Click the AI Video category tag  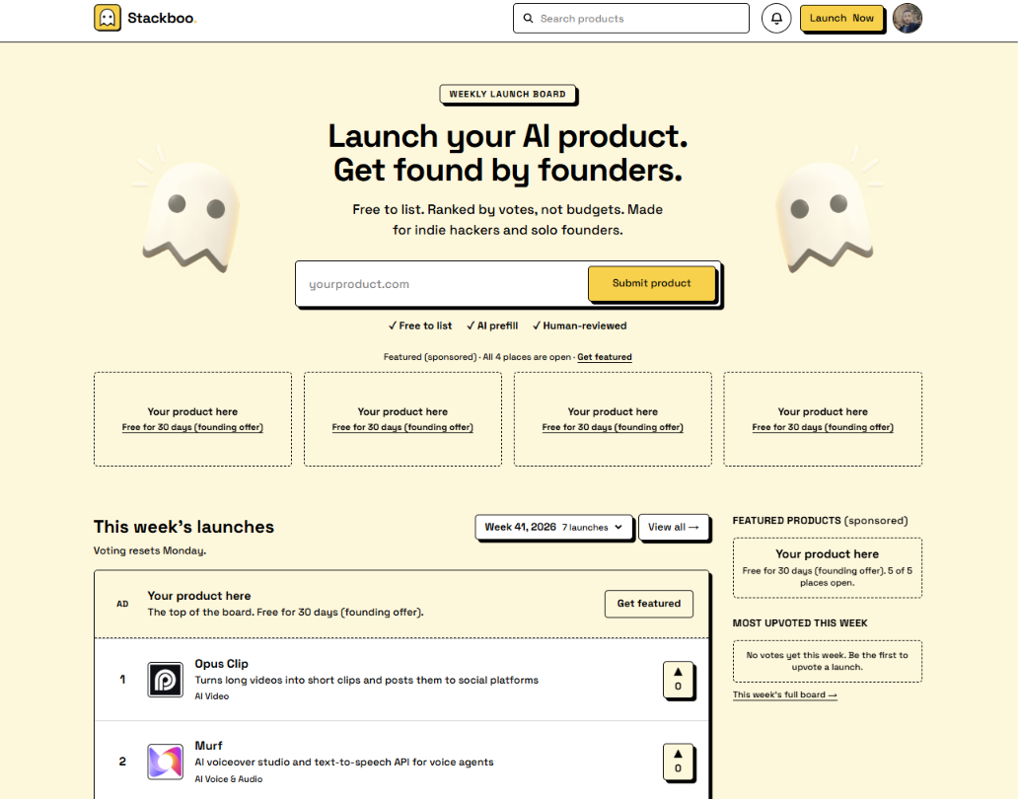click(212, 696)
